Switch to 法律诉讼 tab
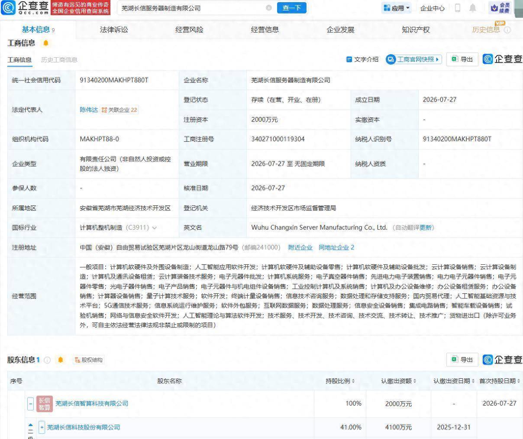 114,29
